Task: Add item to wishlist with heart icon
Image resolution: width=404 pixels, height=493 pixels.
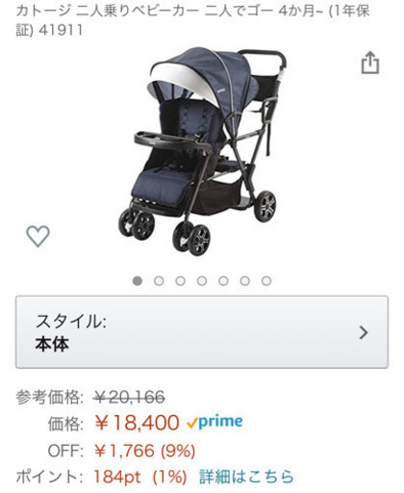Action: pos(38,236)
